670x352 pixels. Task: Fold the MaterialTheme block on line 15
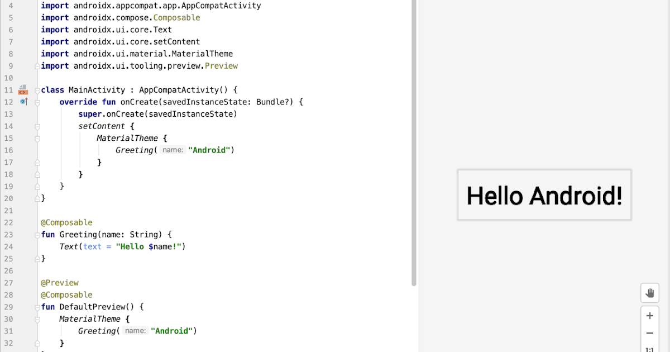tap(37, 138)
